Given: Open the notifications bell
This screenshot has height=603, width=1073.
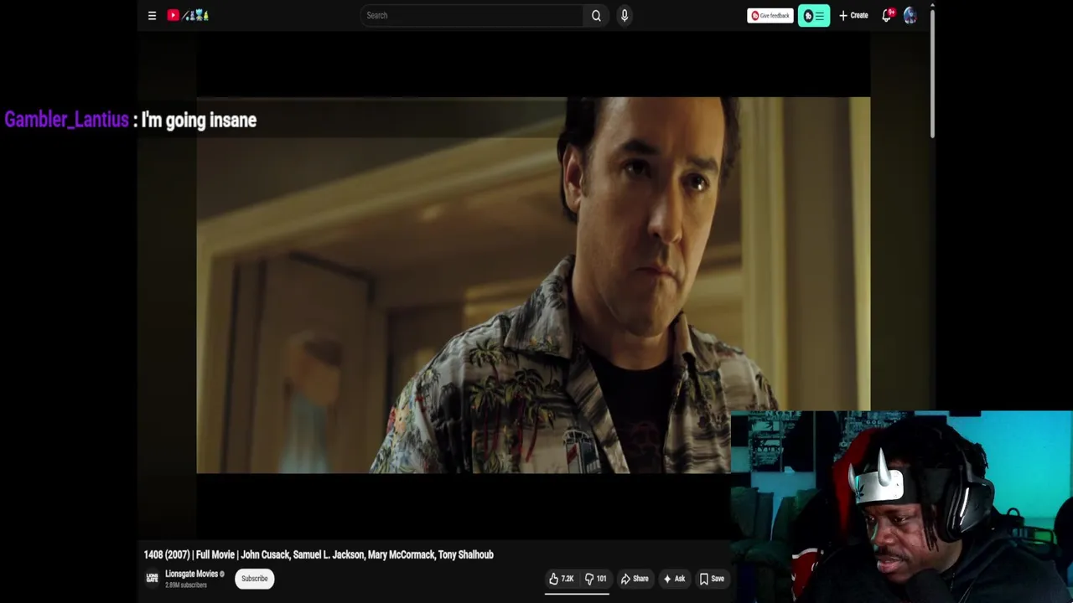Looking at the screenshot, I should (887, 15).
